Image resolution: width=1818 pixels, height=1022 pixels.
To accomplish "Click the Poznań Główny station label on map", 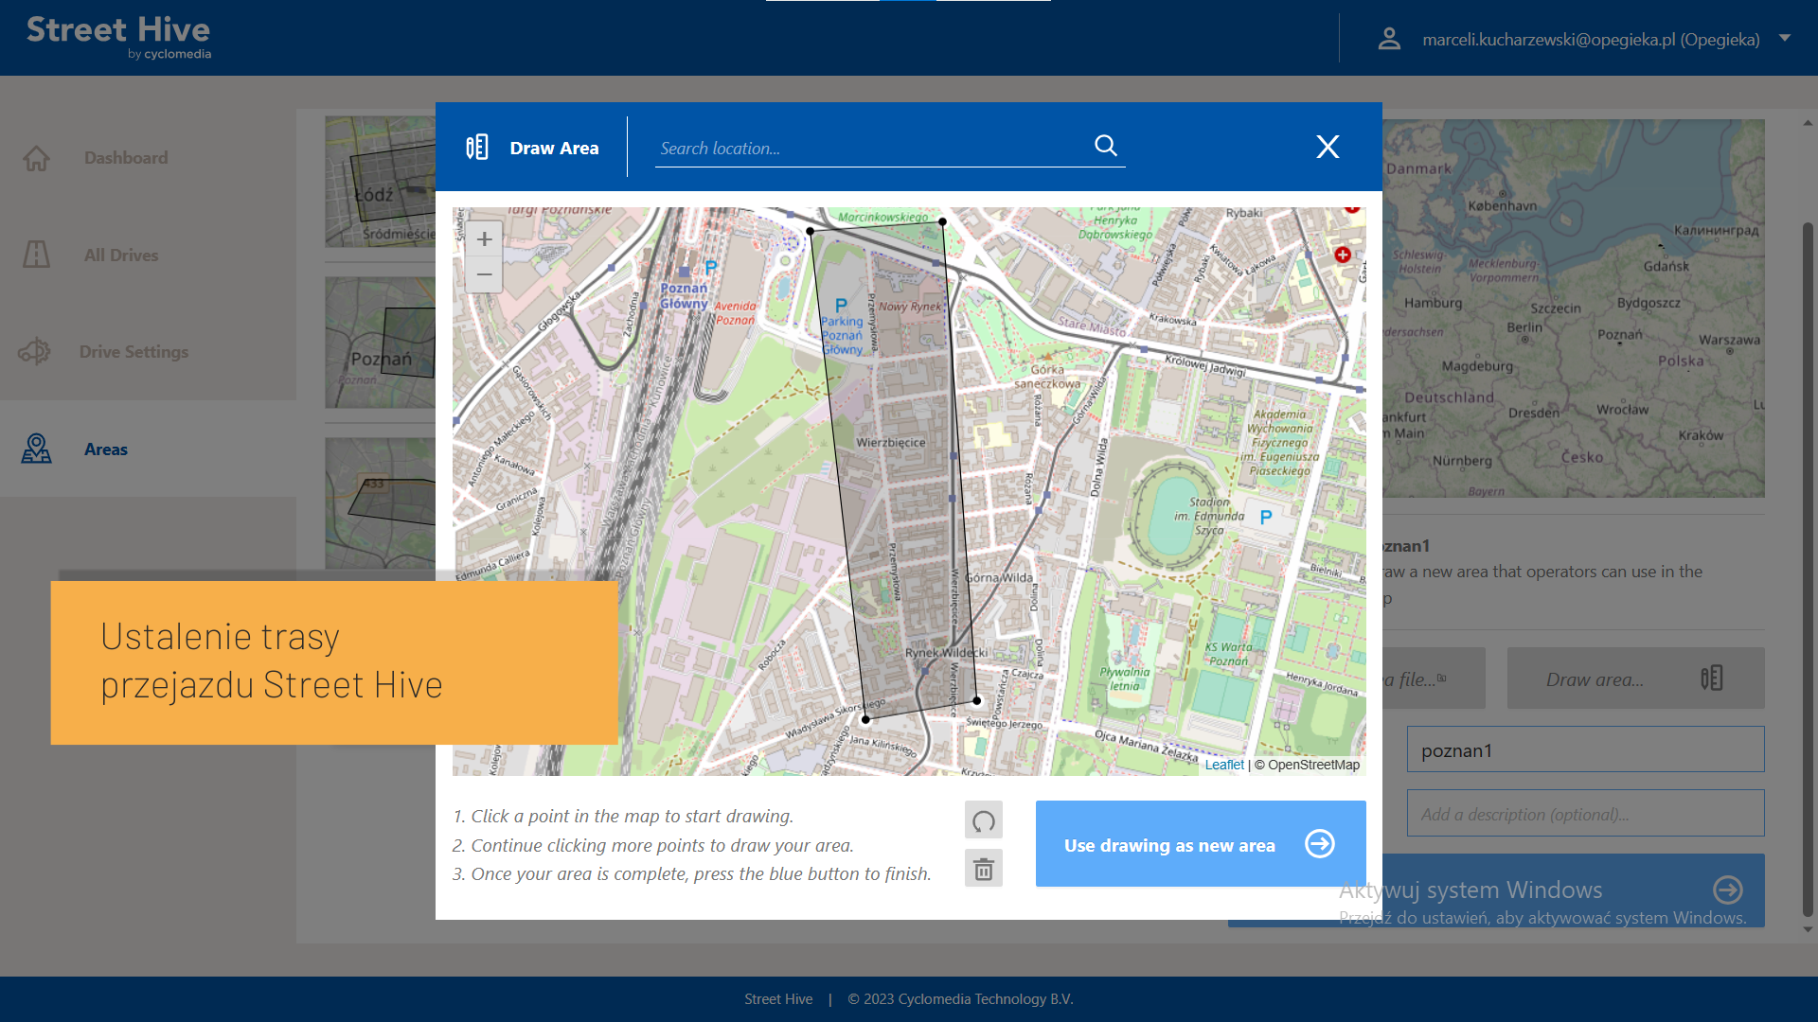I will (684, 295).
